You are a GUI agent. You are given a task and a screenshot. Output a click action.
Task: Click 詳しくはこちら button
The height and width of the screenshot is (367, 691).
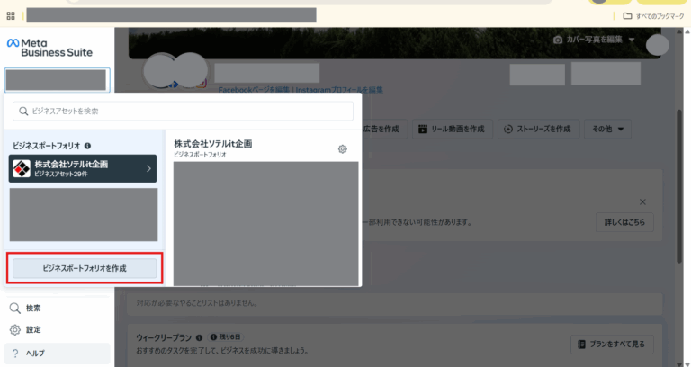(x=624, y=222)
